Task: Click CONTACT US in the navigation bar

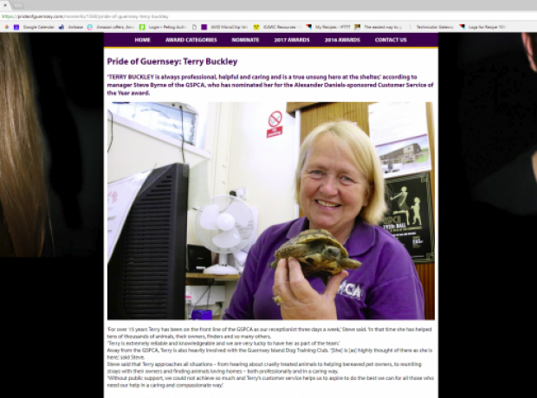Action: tap(391, 40)
